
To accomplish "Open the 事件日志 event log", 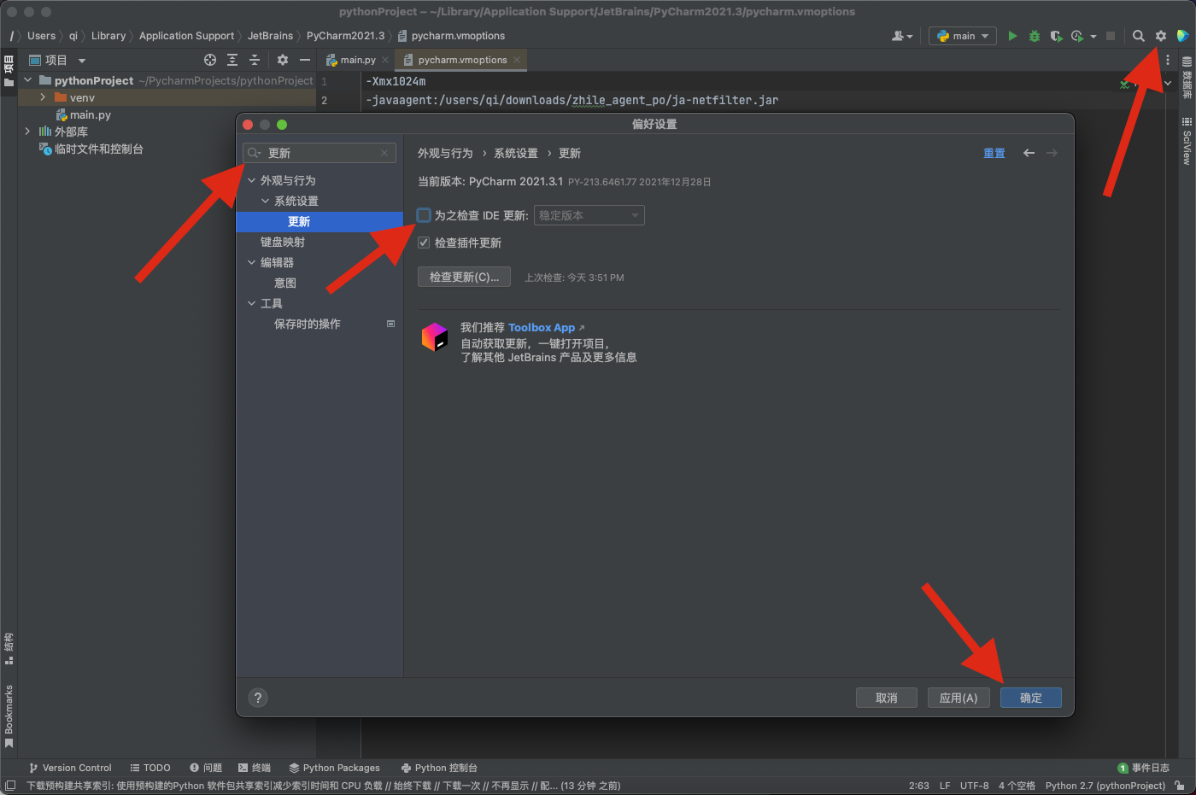I will coord(1144,768).
